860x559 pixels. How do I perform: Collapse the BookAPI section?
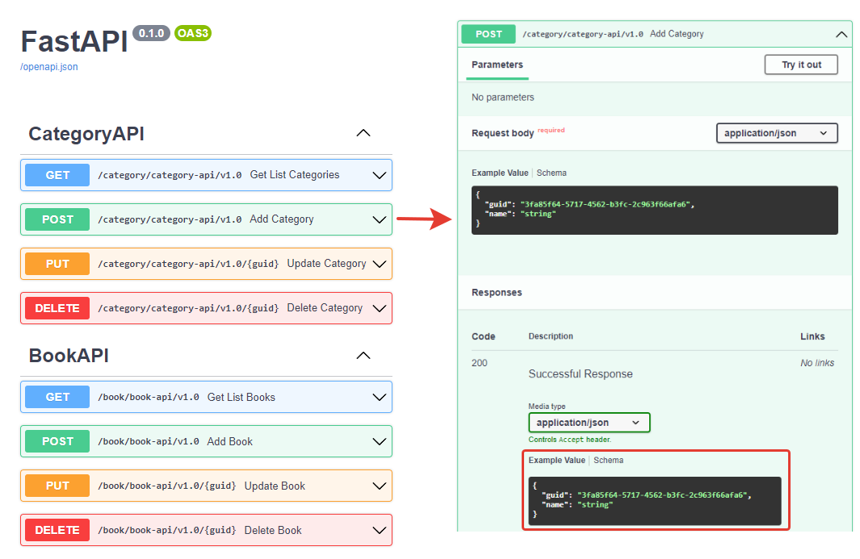tap(363, 356)
